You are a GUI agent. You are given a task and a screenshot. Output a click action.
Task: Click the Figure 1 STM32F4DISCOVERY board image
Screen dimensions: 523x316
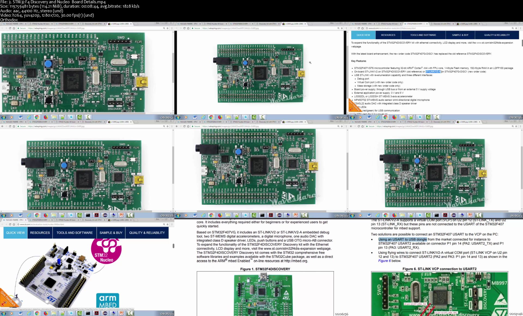click(x=263, y=295)
